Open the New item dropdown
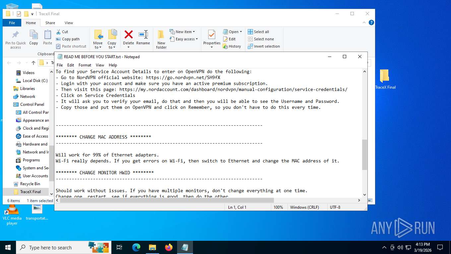Image resolution: width=451 pixels, height=254 pixels. 182,32
